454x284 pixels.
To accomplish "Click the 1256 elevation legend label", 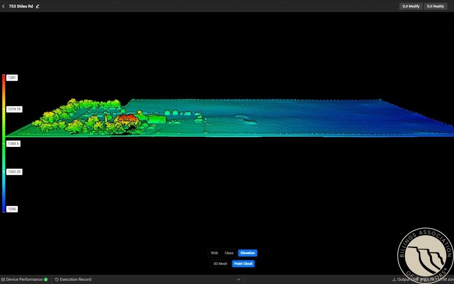I will (12, 209).
